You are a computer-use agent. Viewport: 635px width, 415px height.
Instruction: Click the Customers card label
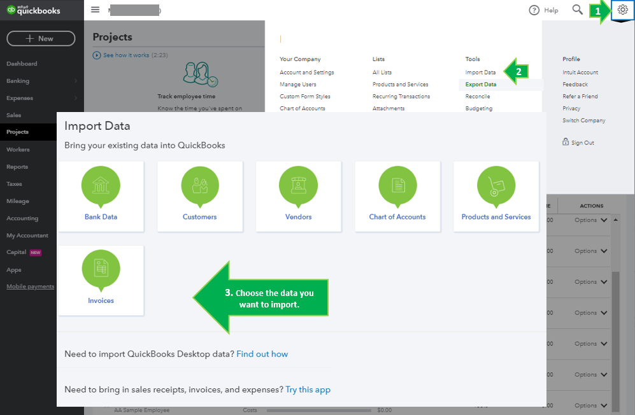coord(199,216)
